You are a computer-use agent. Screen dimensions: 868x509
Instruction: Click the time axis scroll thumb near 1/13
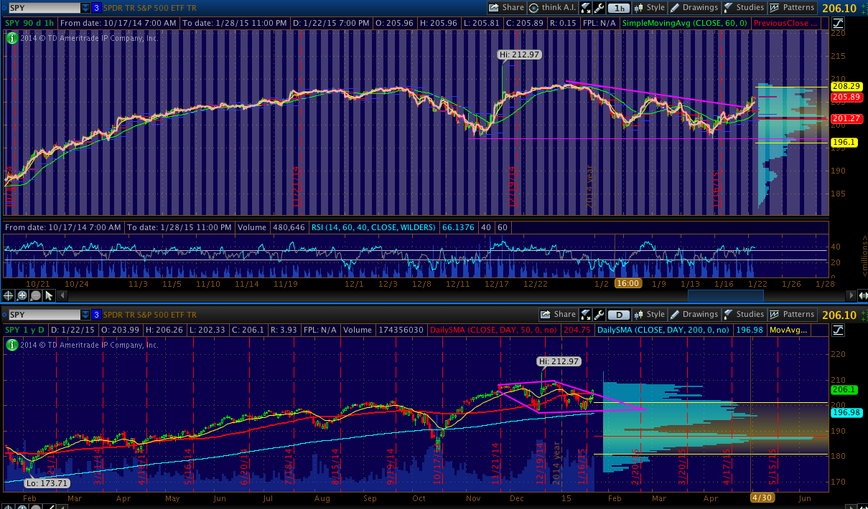[x=714, y=295]
